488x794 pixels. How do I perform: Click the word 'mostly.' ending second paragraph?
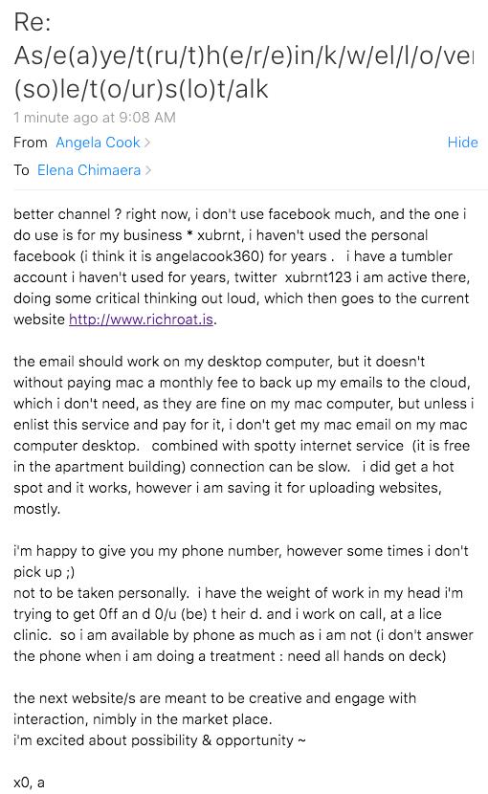coord(37,509)
